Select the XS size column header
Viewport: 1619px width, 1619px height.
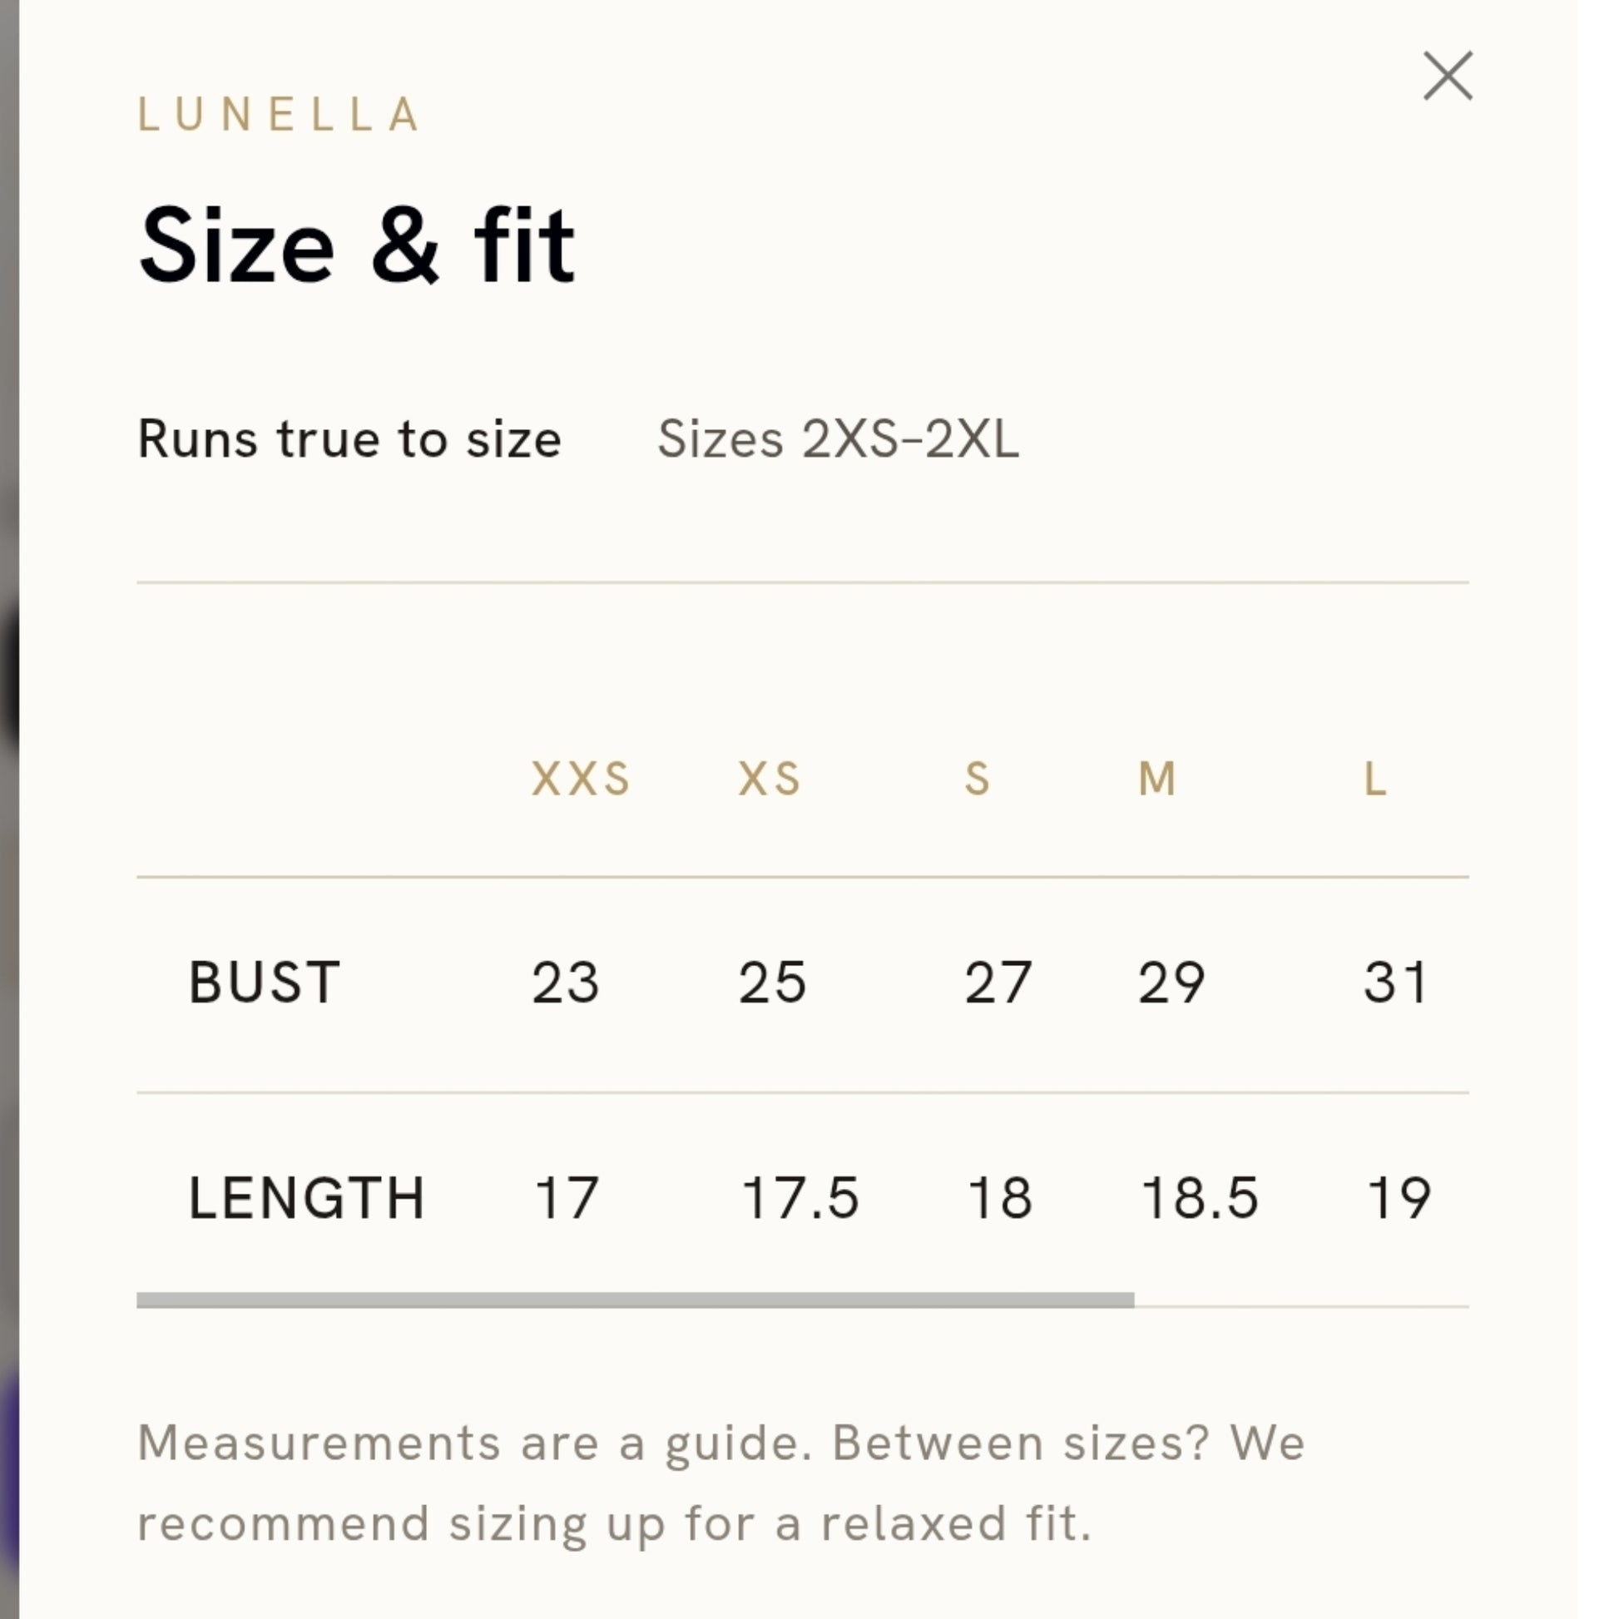click(x=770, y=779)
